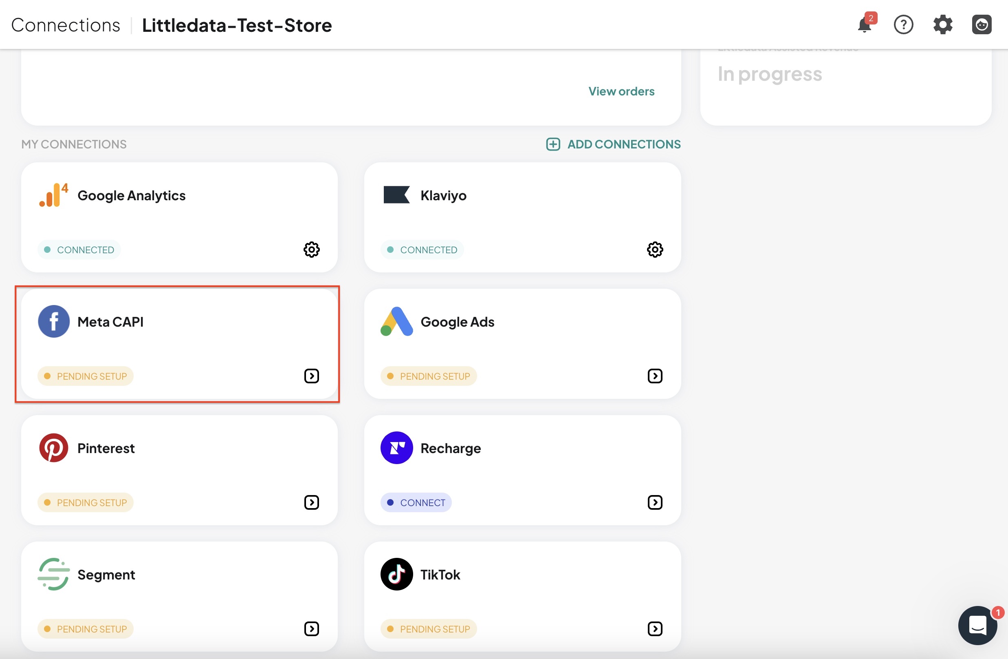Select the Klaviyo card title
Viewport: 1008px width, 659px height.
click(443, 195)
